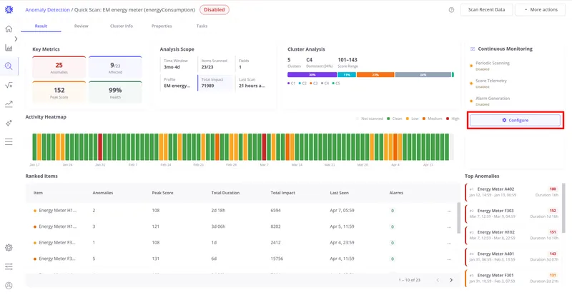Go to previous page of Ranked Items
The width and height of the screenshot is (572, 295).
(438, 280)
